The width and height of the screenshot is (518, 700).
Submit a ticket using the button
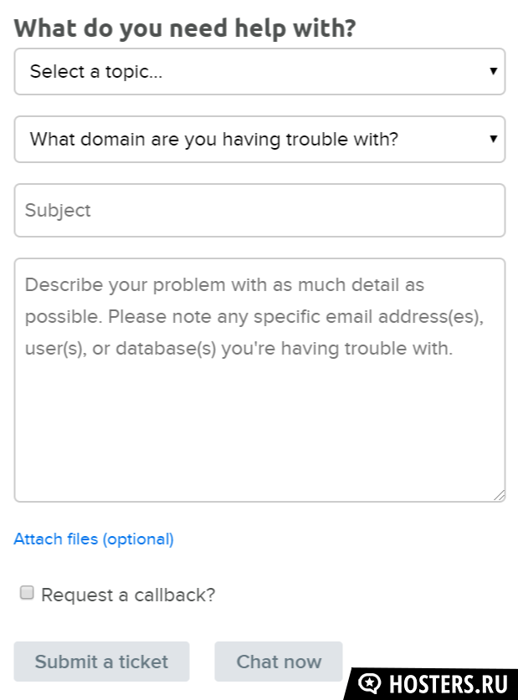click(101, 662)
